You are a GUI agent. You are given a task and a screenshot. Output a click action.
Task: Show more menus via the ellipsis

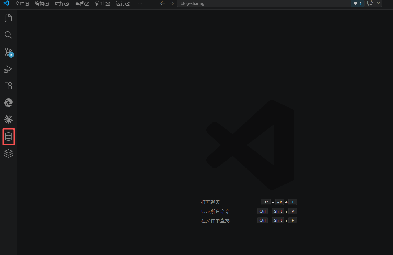pos(140,3)
